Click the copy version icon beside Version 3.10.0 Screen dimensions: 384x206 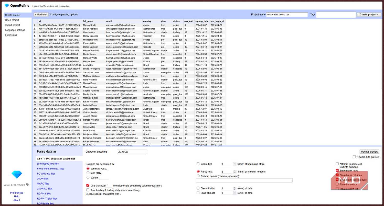[x=28, y=185]
